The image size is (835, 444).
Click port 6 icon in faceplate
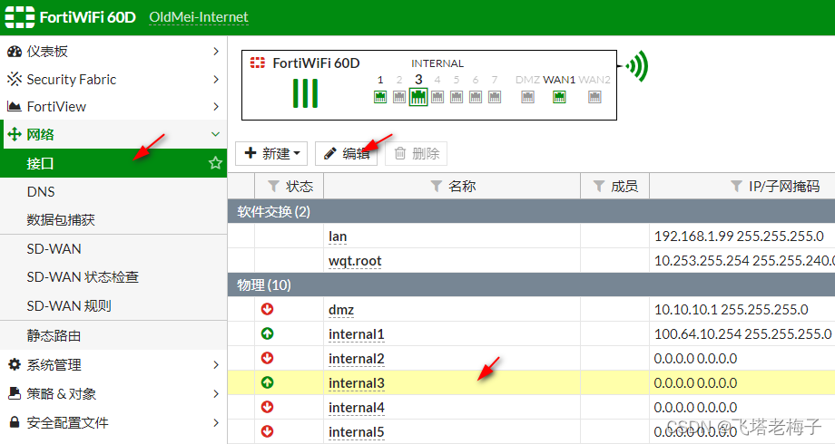pyautogui.click(x=476, y=97)
